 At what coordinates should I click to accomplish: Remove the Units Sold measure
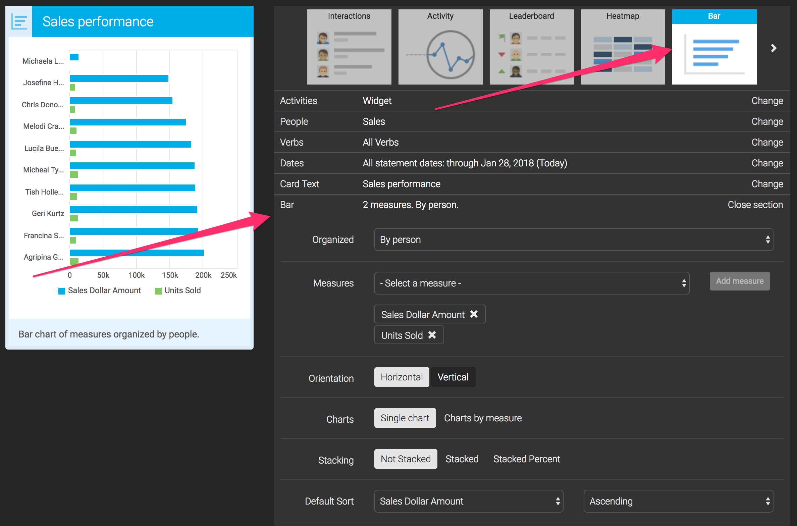point(432,335)
